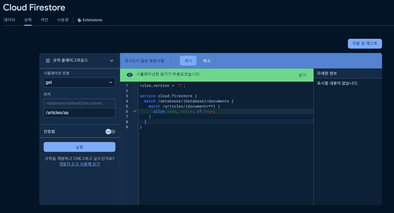This screenshot has height=213, width=394.
Task: Publish the rules with 게시
Action: click(x=188, y=61)
